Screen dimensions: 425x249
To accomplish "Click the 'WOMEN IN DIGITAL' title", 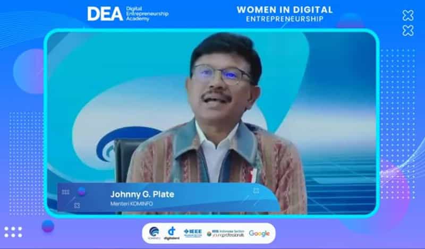I will coord(285,10).
